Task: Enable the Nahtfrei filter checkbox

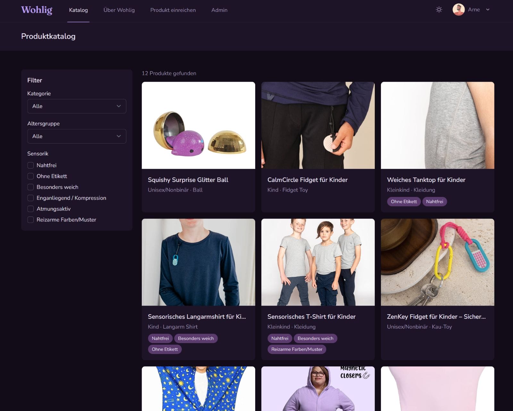Action: tap(30, 165)
